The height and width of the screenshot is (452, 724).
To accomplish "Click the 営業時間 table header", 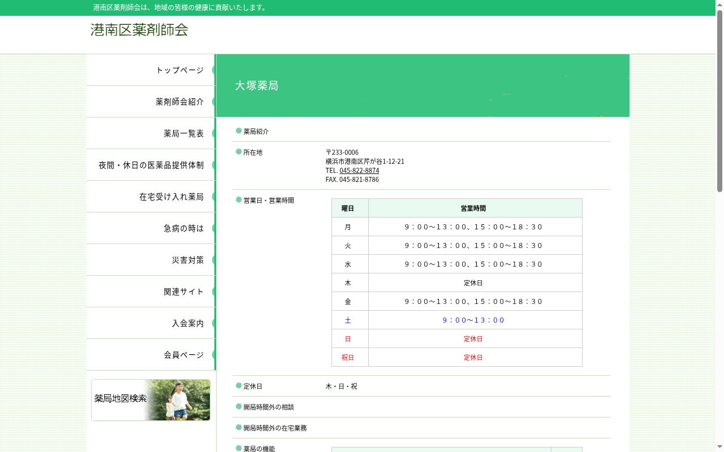I will 475,208.
